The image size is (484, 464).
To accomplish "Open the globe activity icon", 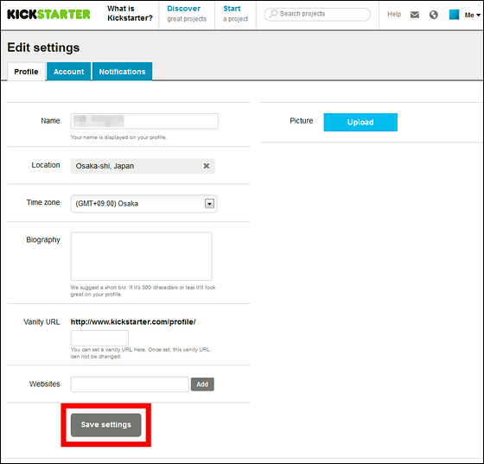I will click(433, 15).
